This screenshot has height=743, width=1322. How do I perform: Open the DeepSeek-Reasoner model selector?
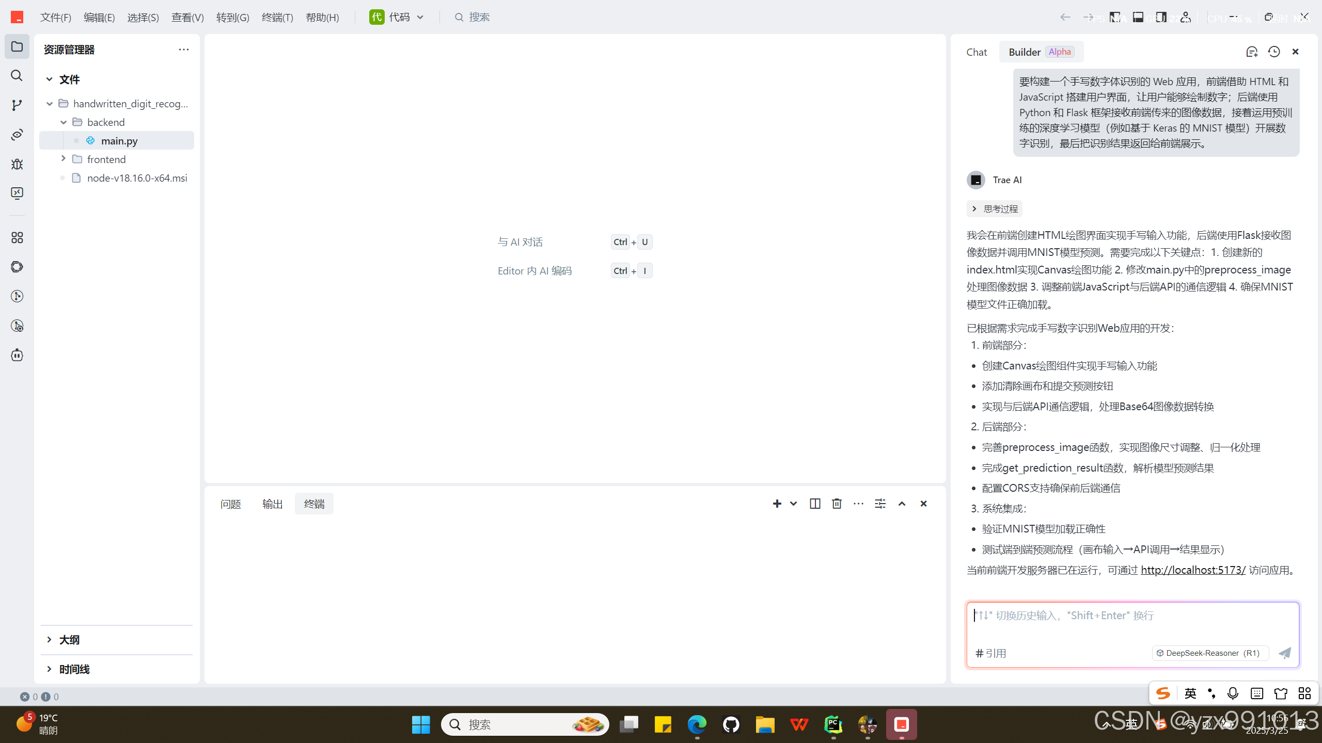pos(1210,653)
